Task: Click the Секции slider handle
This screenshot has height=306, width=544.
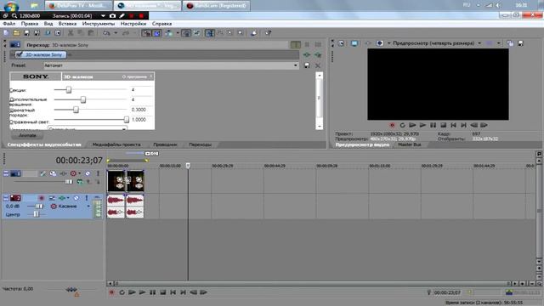Action: coord(69,90)
